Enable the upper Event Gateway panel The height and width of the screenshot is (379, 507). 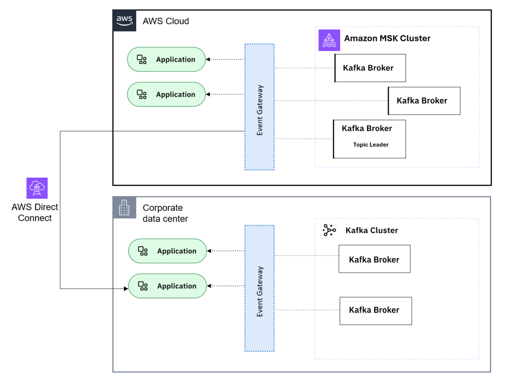pyautogui.click(x=259, y=106)
